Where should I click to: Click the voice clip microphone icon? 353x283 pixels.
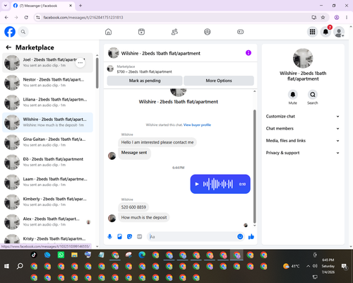109,236
